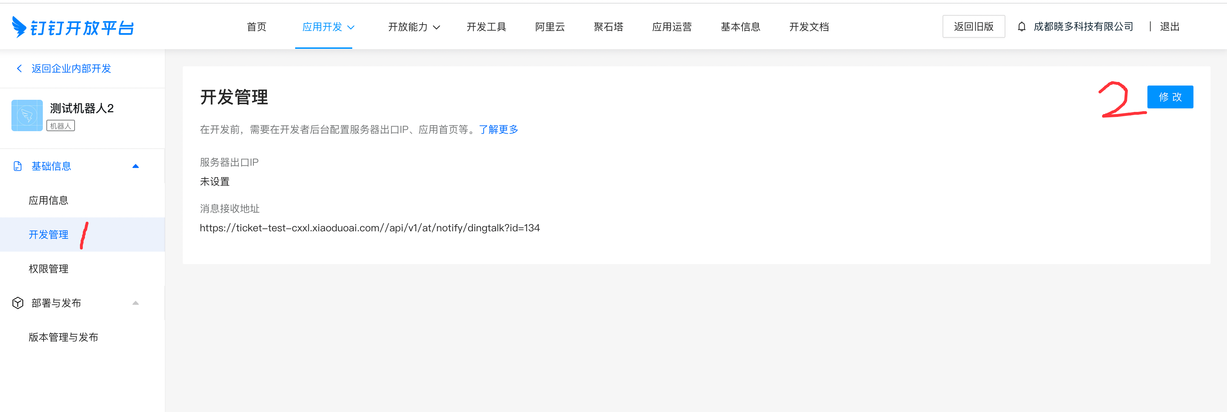Click the back arrow next to 返回企业内部开发

tap(19, 68)
